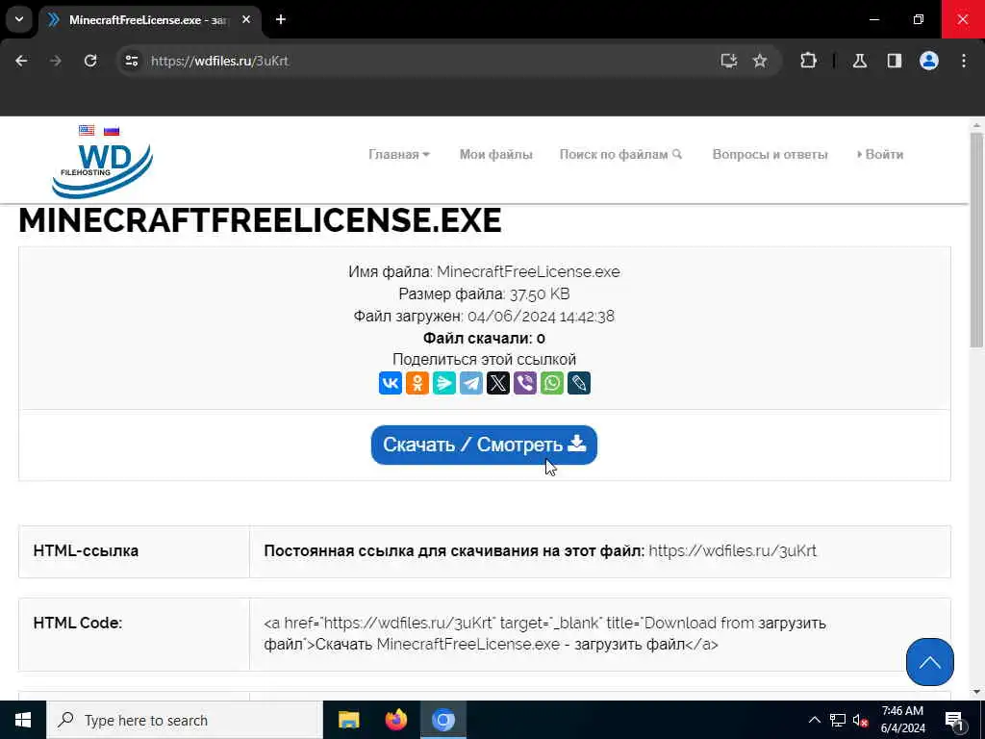Open the network status tray icon
Viewport: 985px width, 739px height.
838,720
